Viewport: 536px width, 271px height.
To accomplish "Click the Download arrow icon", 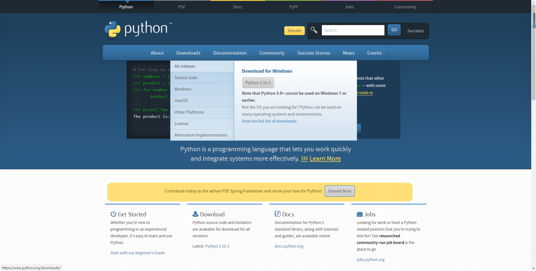I will [195, 214].
